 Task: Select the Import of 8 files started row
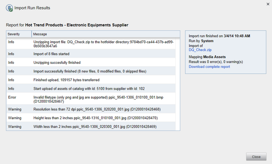point(91,54)
